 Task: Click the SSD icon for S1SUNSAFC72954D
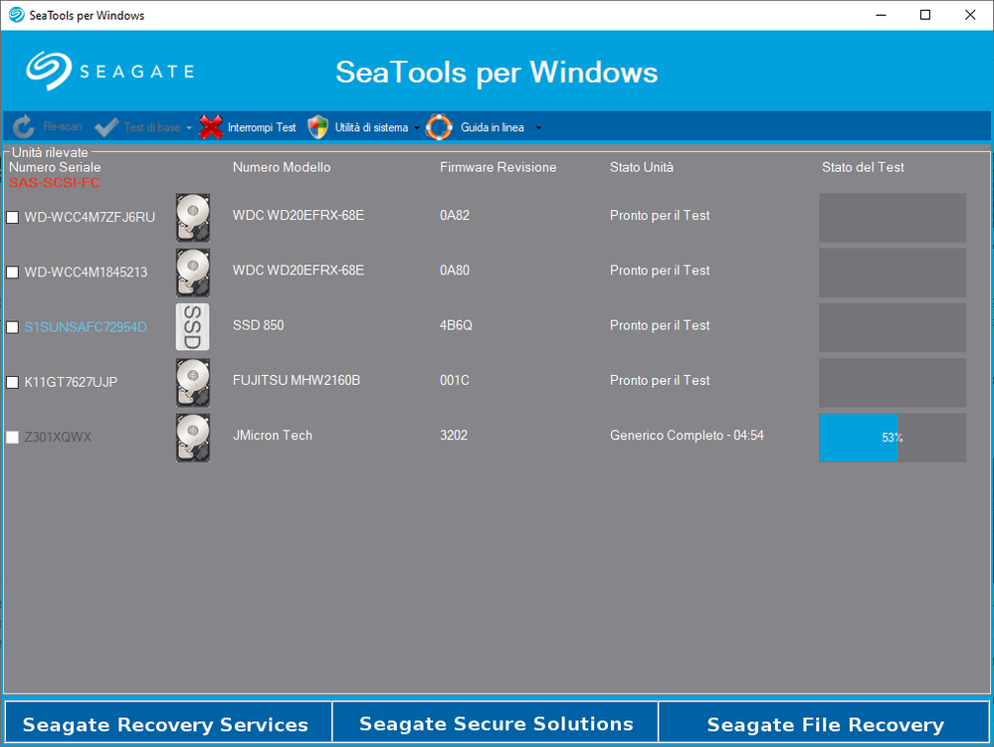(x=193, y=327)
